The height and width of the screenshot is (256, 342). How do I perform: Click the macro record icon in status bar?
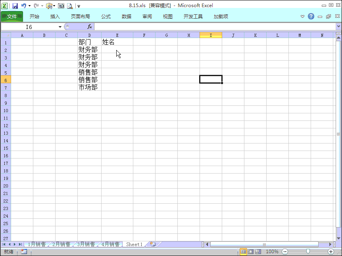24,252
